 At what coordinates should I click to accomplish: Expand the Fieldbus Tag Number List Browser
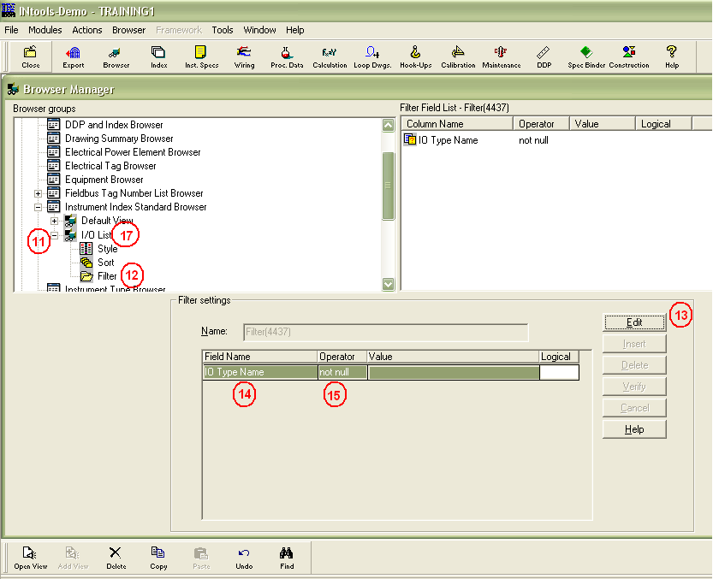[x=38, y=193]
